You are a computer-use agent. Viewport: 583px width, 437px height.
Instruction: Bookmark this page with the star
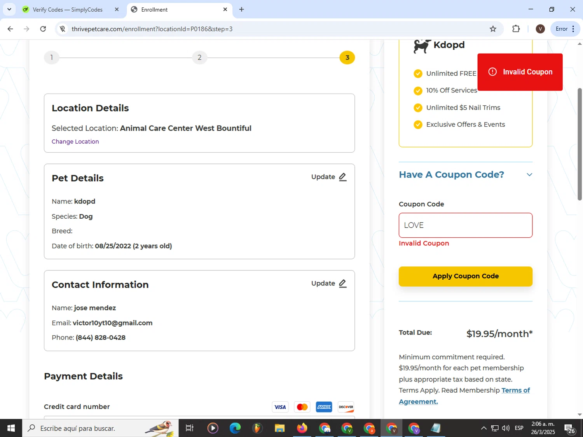coord(493,29)
